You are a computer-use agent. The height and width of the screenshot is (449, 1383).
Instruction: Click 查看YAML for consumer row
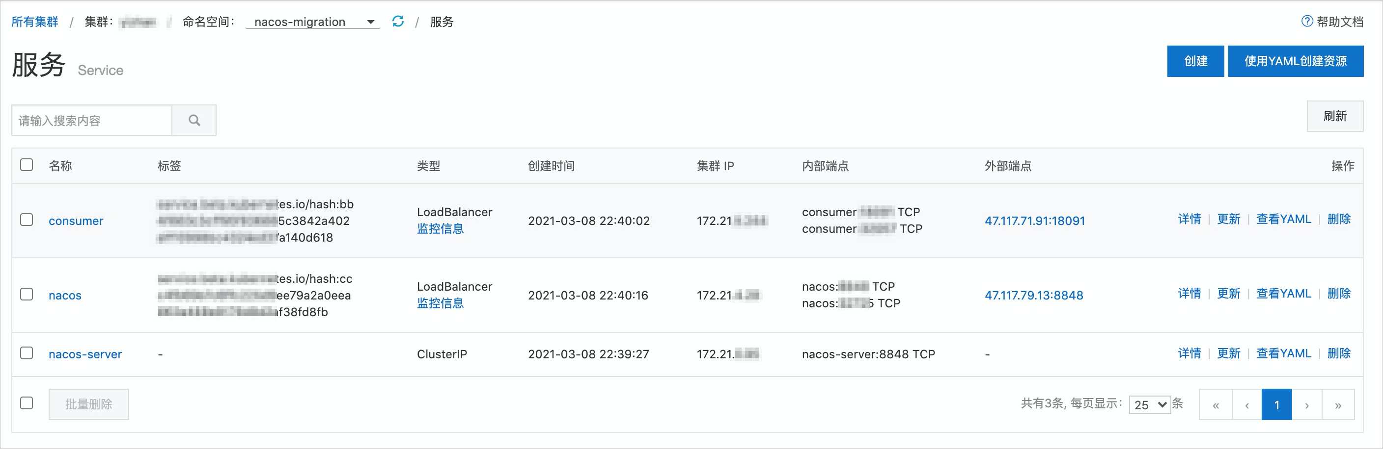[1284, 219]
